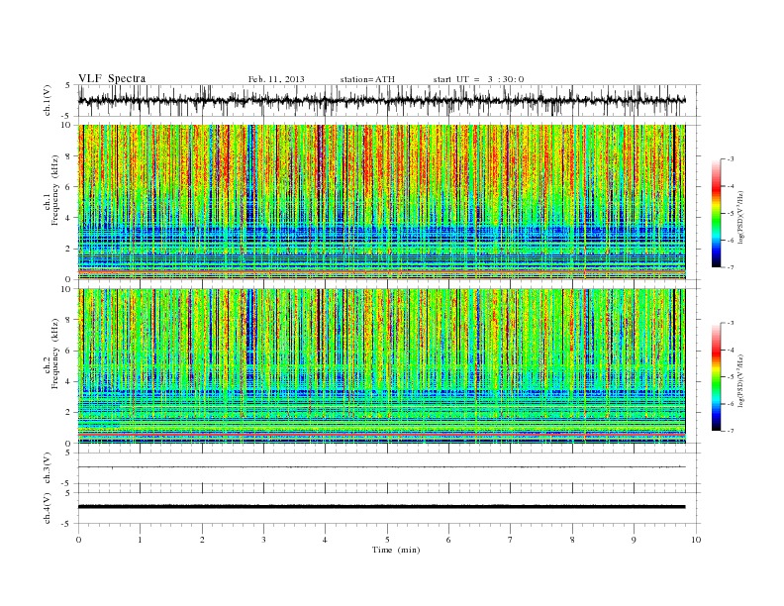Click time-axis tick label "8"
784x606 pixels.
click(x=572, y=540)
